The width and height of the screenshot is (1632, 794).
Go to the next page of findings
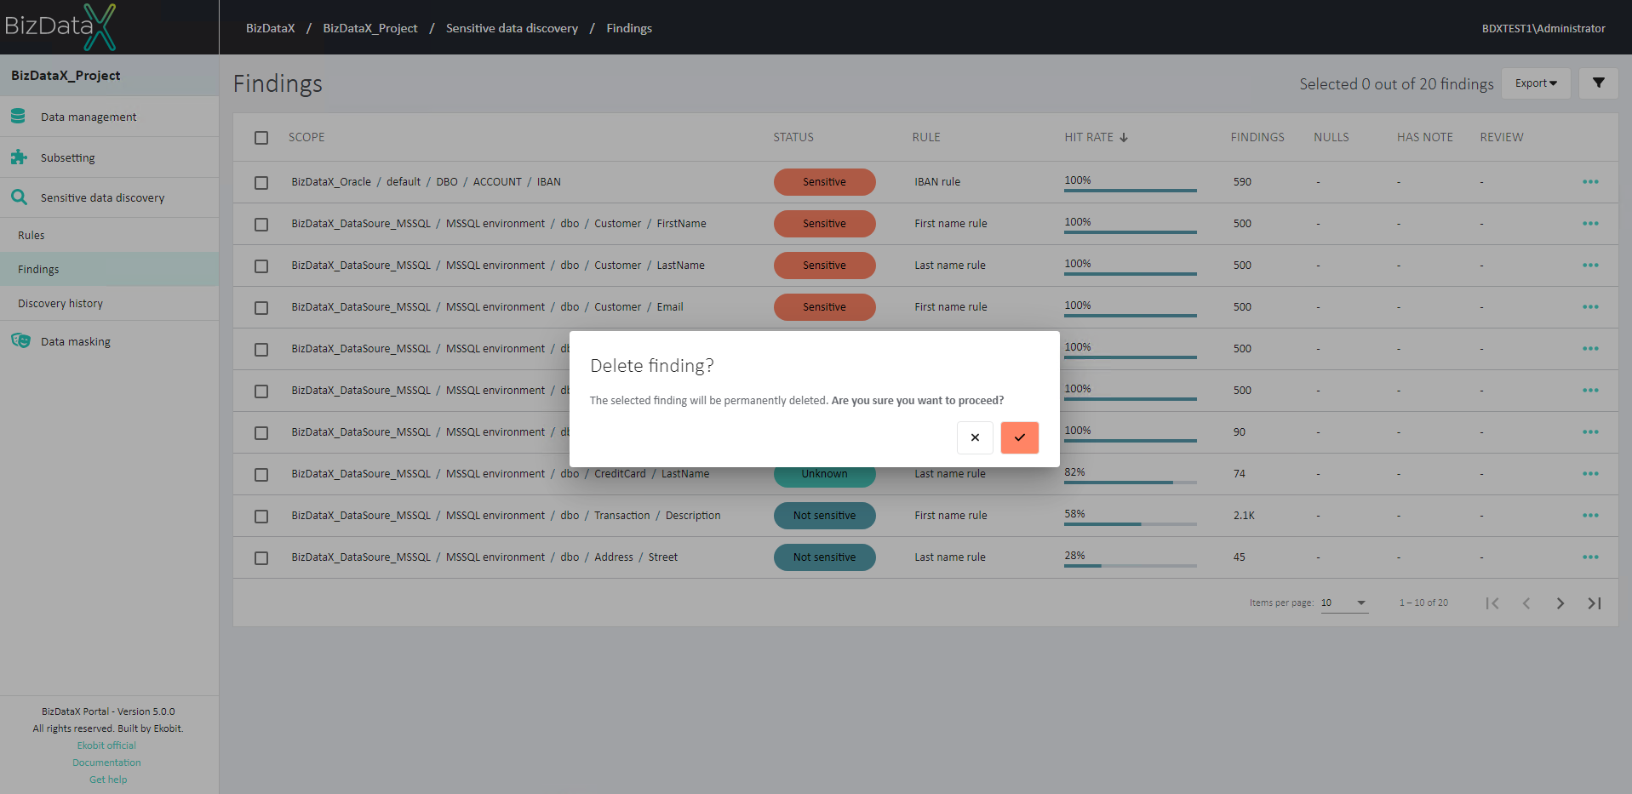1560,603
